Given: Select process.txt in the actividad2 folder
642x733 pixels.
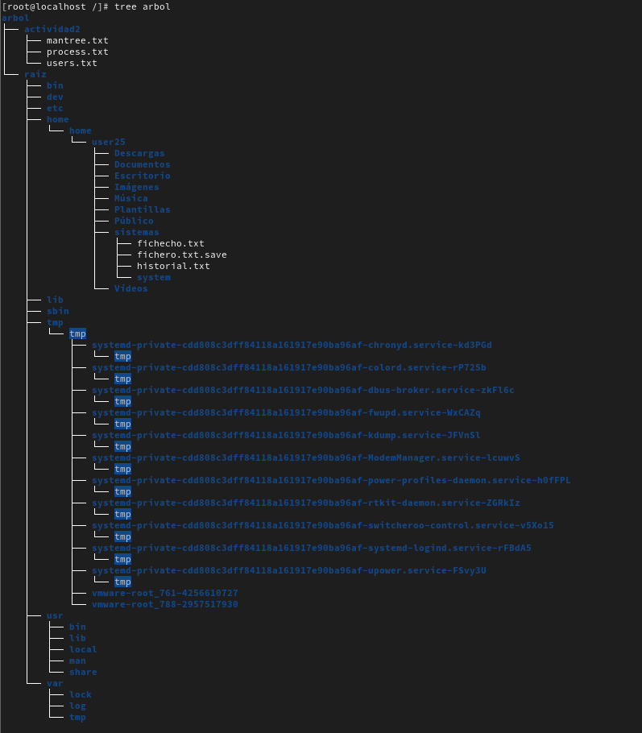Looking at the screenshot, I should click(77, 52).
